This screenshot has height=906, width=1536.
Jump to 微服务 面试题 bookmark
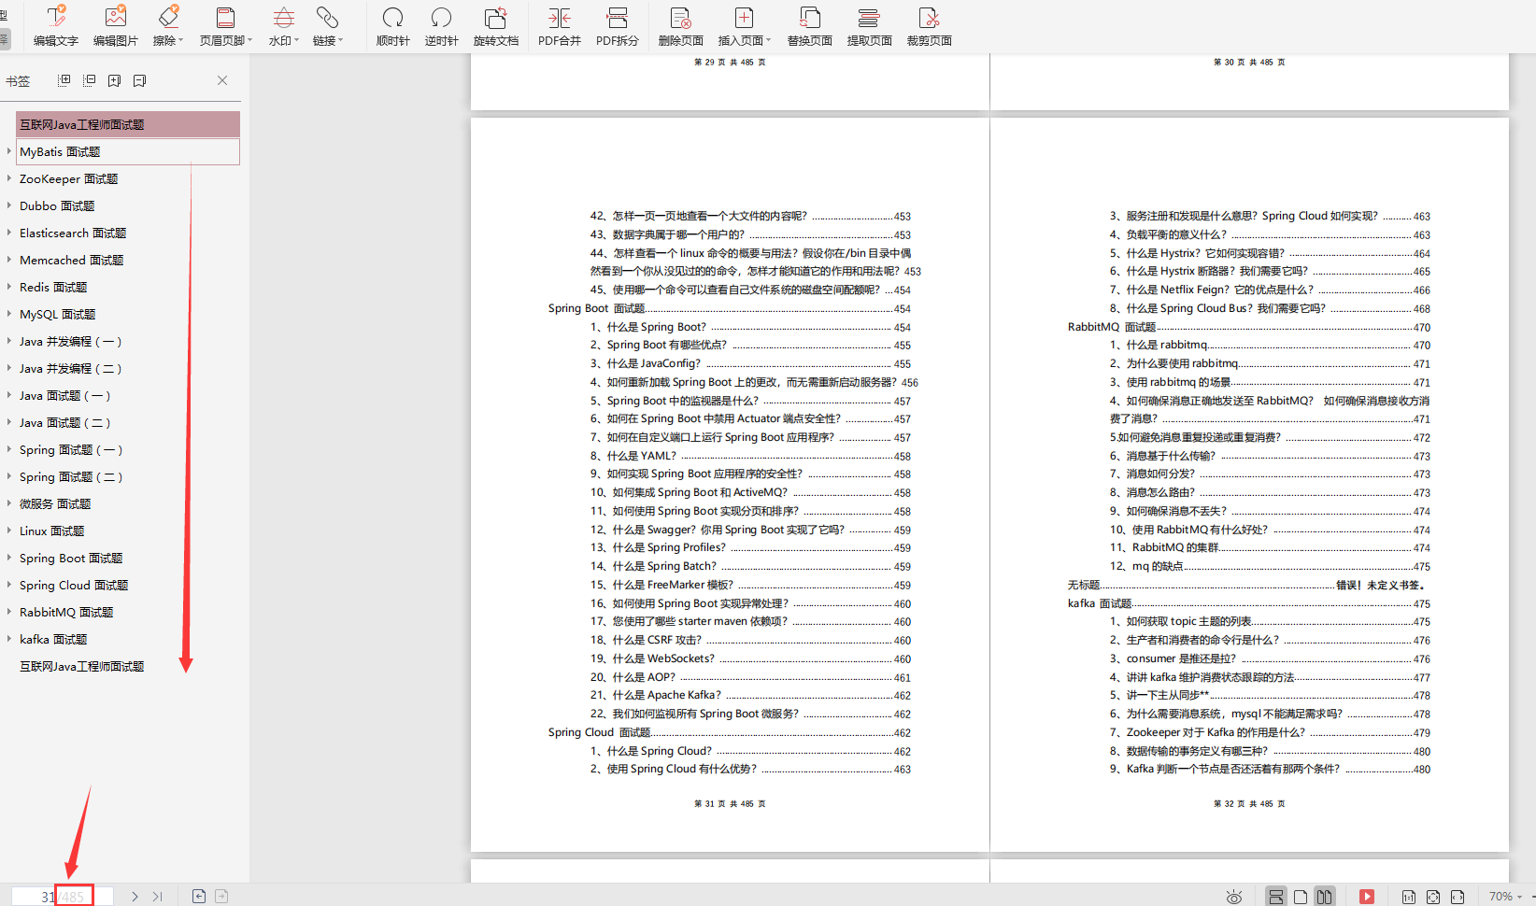(55, 503)
